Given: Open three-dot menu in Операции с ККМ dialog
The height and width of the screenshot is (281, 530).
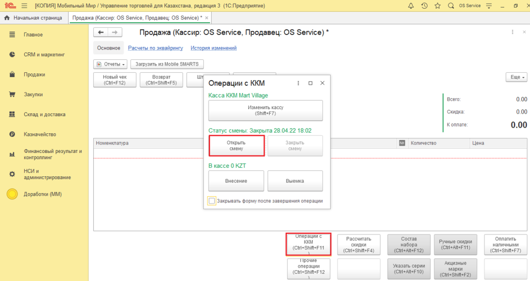Looking at the screenshot, I should pos(298,83).
